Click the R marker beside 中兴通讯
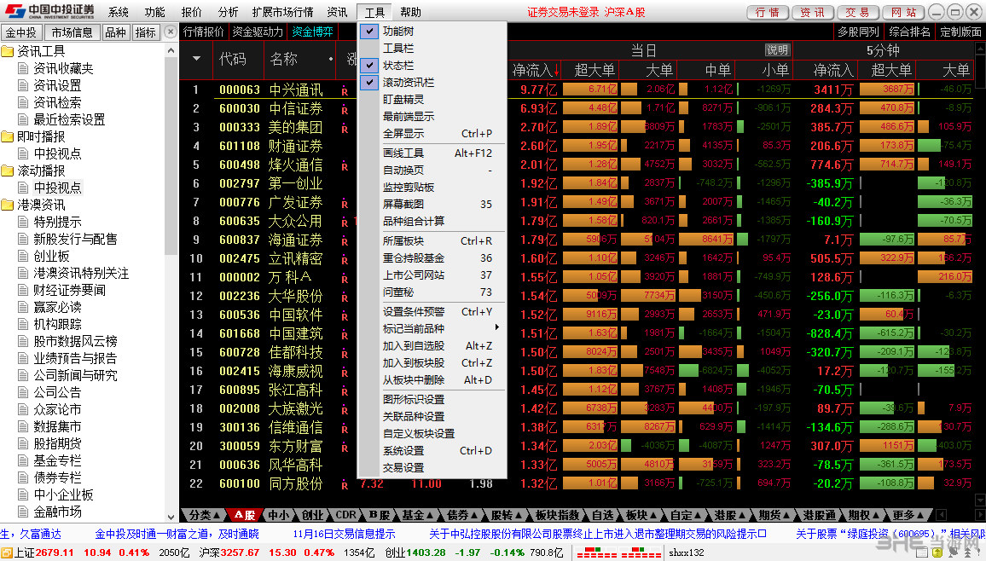 (x=345, y=92)
